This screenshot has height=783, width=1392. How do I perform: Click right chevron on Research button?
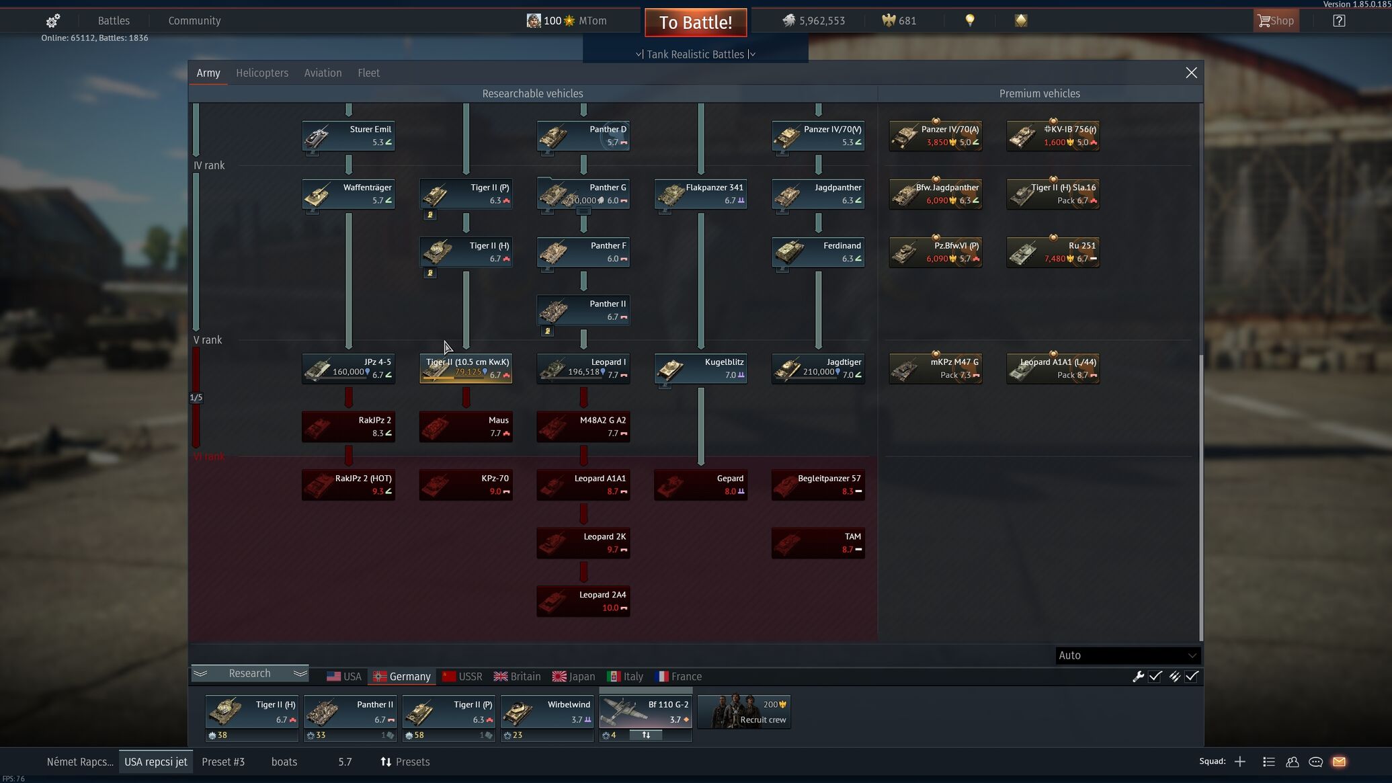pyautogui.click(x=300, y=673)
